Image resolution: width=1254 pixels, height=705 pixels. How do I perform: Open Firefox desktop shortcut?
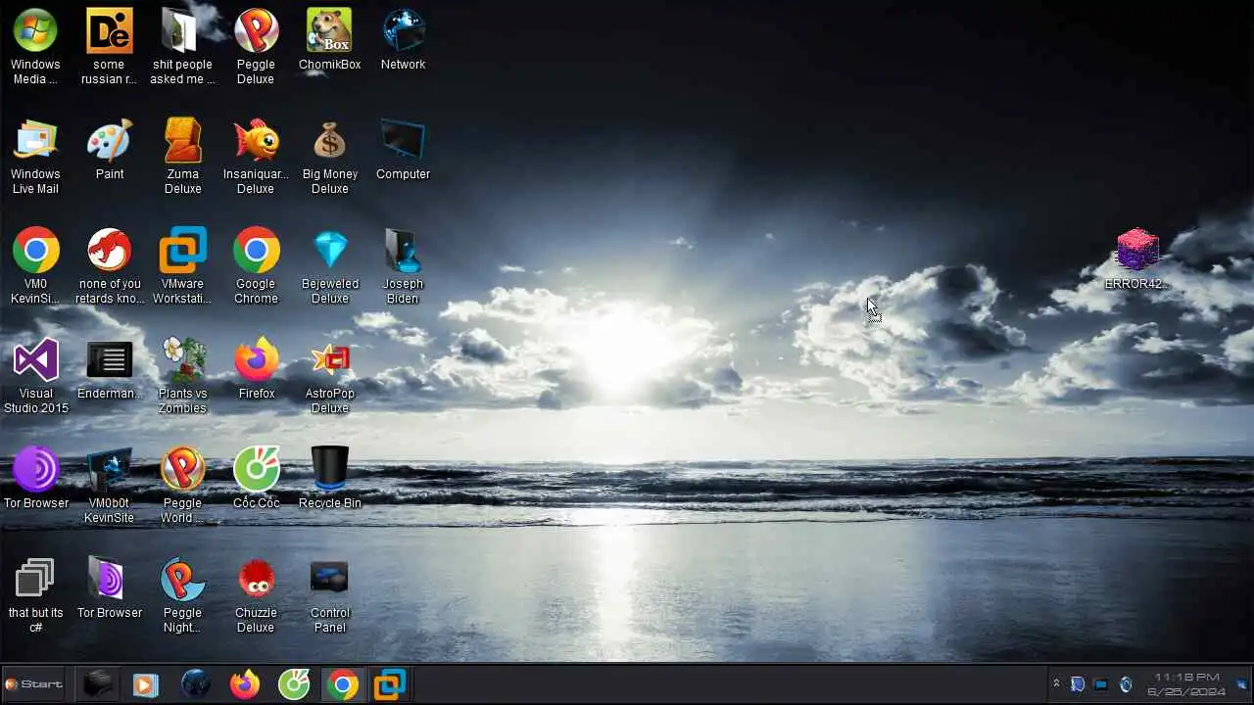(256, 368)
